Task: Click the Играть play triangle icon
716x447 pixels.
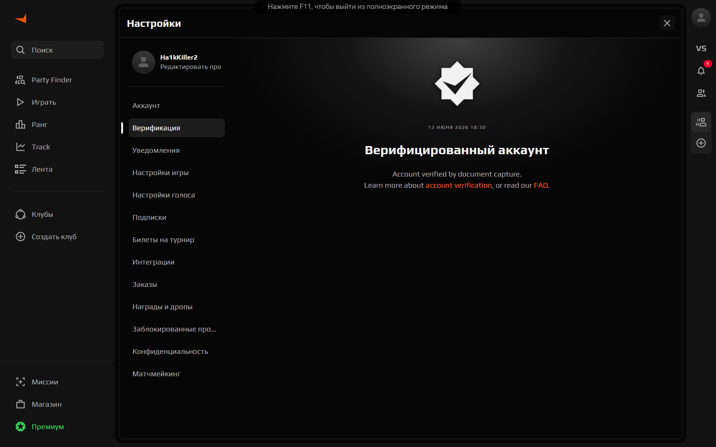Action: (21, 102)
